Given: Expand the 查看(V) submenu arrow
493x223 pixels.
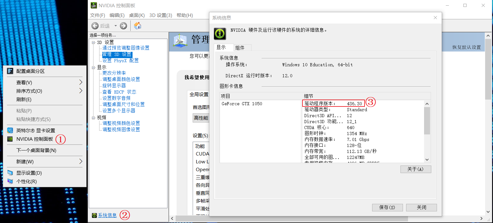Looking at the screenshot, I should pyautogui.click(x=81, y=82).
